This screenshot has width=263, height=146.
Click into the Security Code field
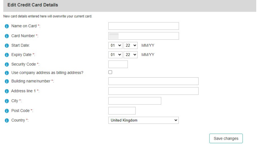click(x=118, y=64)
